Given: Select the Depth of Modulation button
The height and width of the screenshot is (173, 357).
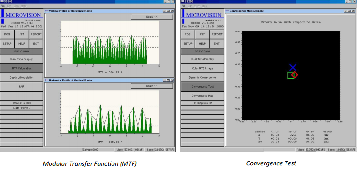Looking at the screenshot, I should pos(21,77).
